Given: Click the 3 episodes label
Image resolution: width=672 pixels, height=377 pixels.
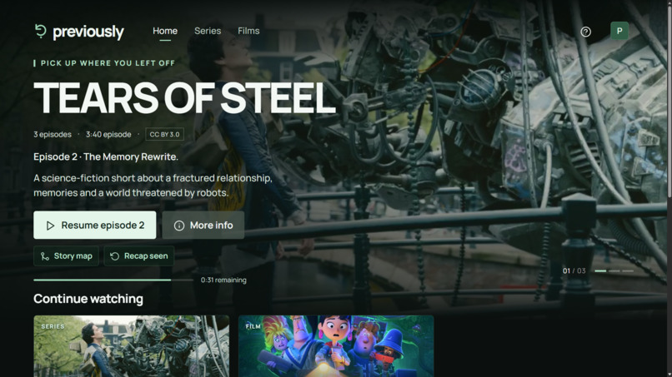Looking at the screenshot, I should (53, 134).
